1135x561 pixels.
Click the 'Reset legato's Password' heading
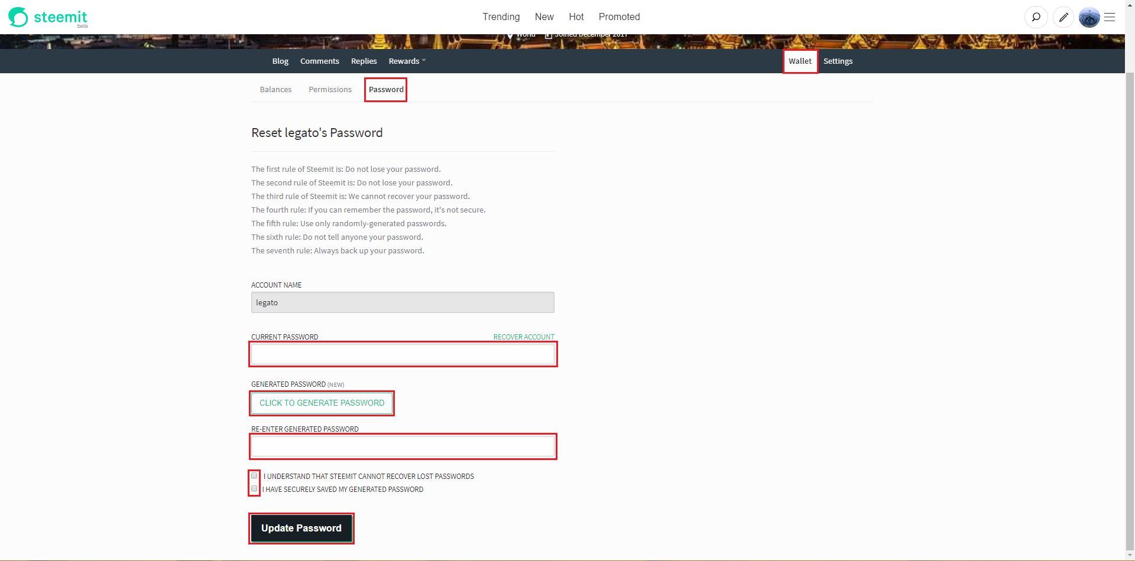[317, 133]
